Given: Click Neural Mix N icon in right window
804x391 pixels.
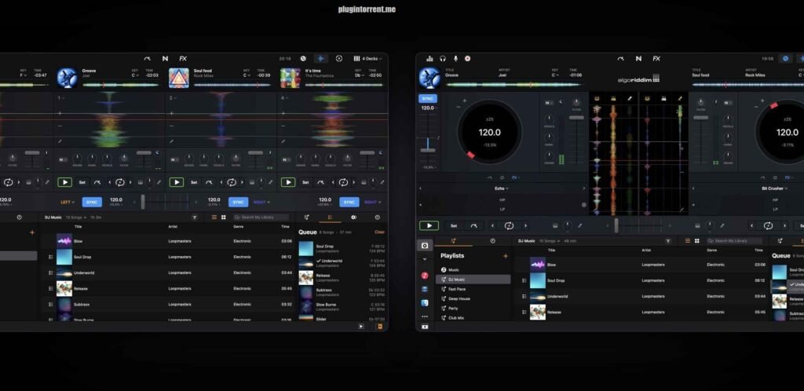Looking at the screenshot, I should pyautogui.click(x=638, y=58).
